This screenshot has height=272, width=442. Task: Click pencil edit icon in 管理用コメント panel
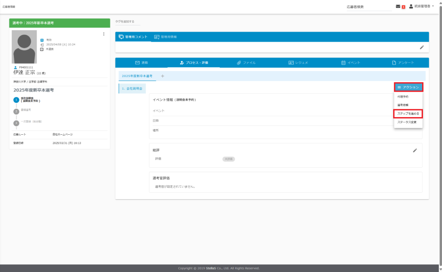click(422, 47)
